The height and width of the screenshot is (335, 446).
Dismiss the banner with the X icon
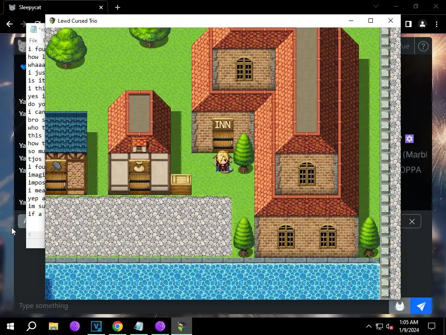(412, 222)
